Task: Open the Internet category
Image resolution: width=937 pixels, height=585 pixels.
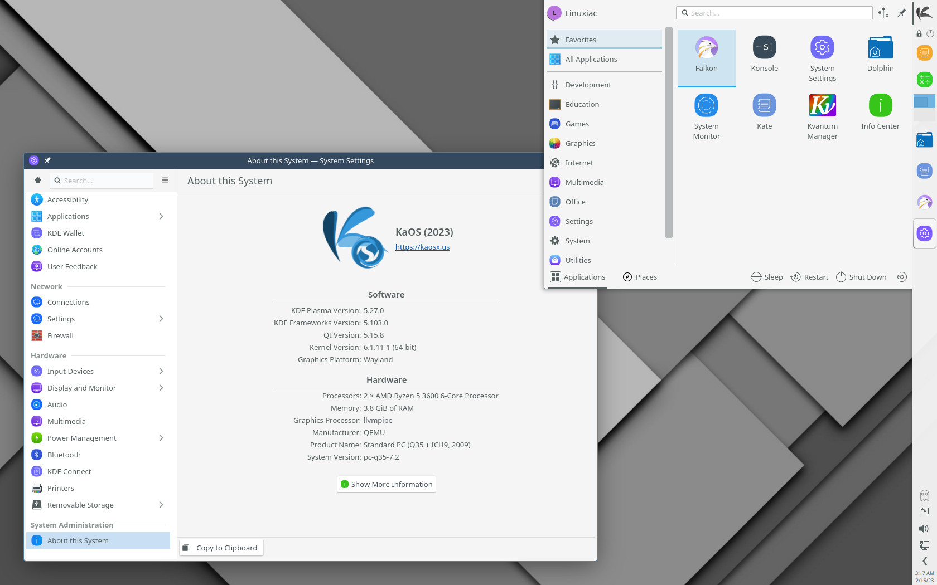Action: pos(604,163)
